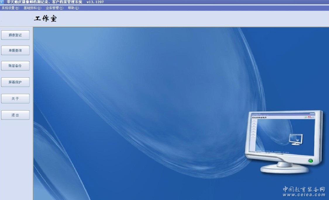Viewport: 329px width, 200px height.
Task: Open the 帮助 menu
Action: tap(73, 8)
